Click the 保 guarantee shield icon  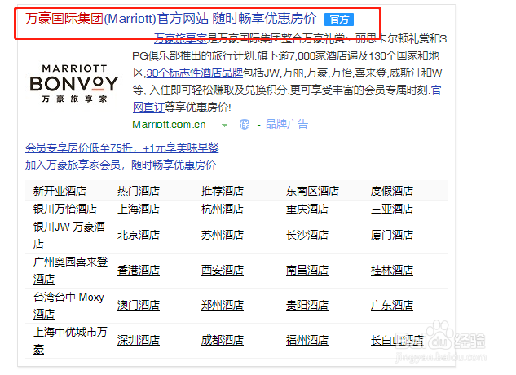point(245,125)
